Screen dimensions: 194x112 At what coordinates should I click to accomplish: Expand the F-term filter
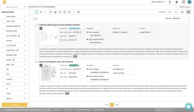tap(15, 93)
